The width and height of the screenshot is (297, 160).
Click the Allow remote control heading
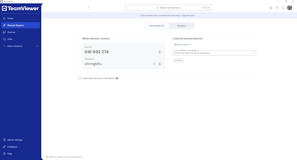coord(96,38)
